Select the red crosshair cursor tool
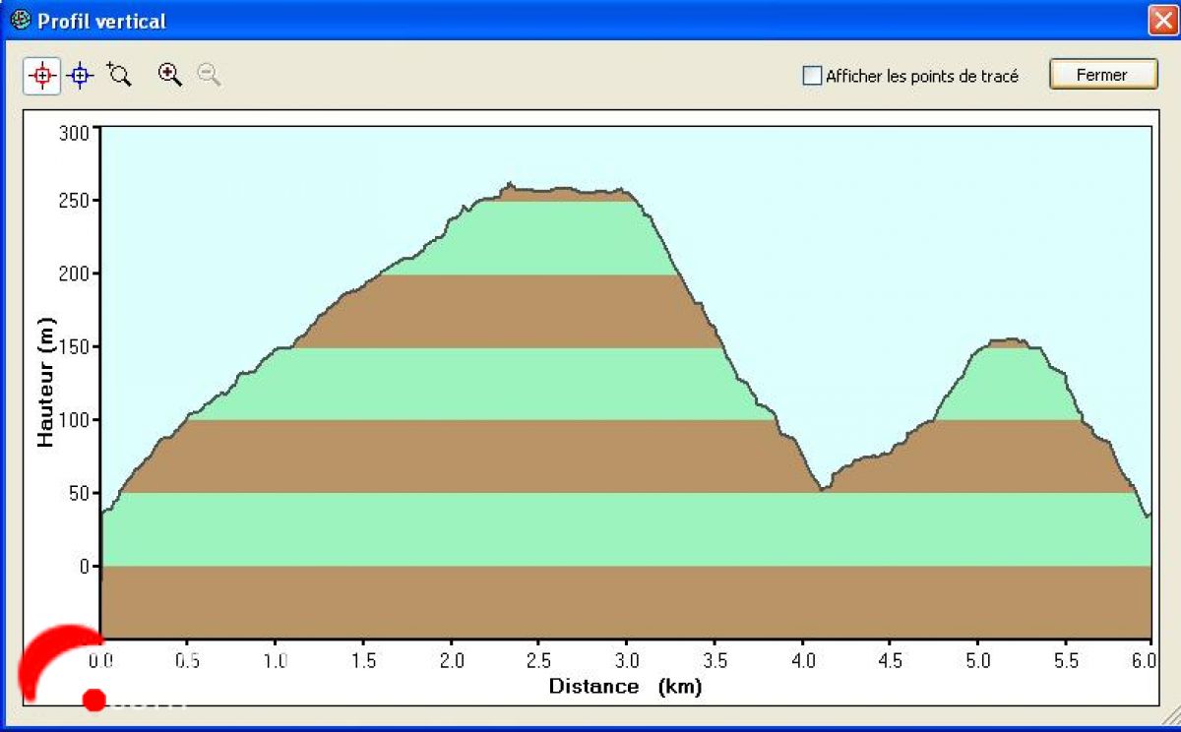This screenshot has width=1181, height=732. 41,76
